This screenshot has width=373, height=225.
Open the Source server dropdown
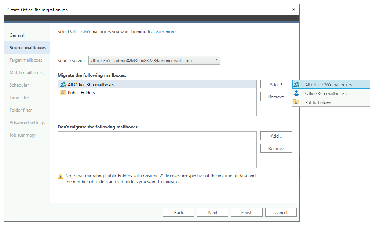[154, 60]
